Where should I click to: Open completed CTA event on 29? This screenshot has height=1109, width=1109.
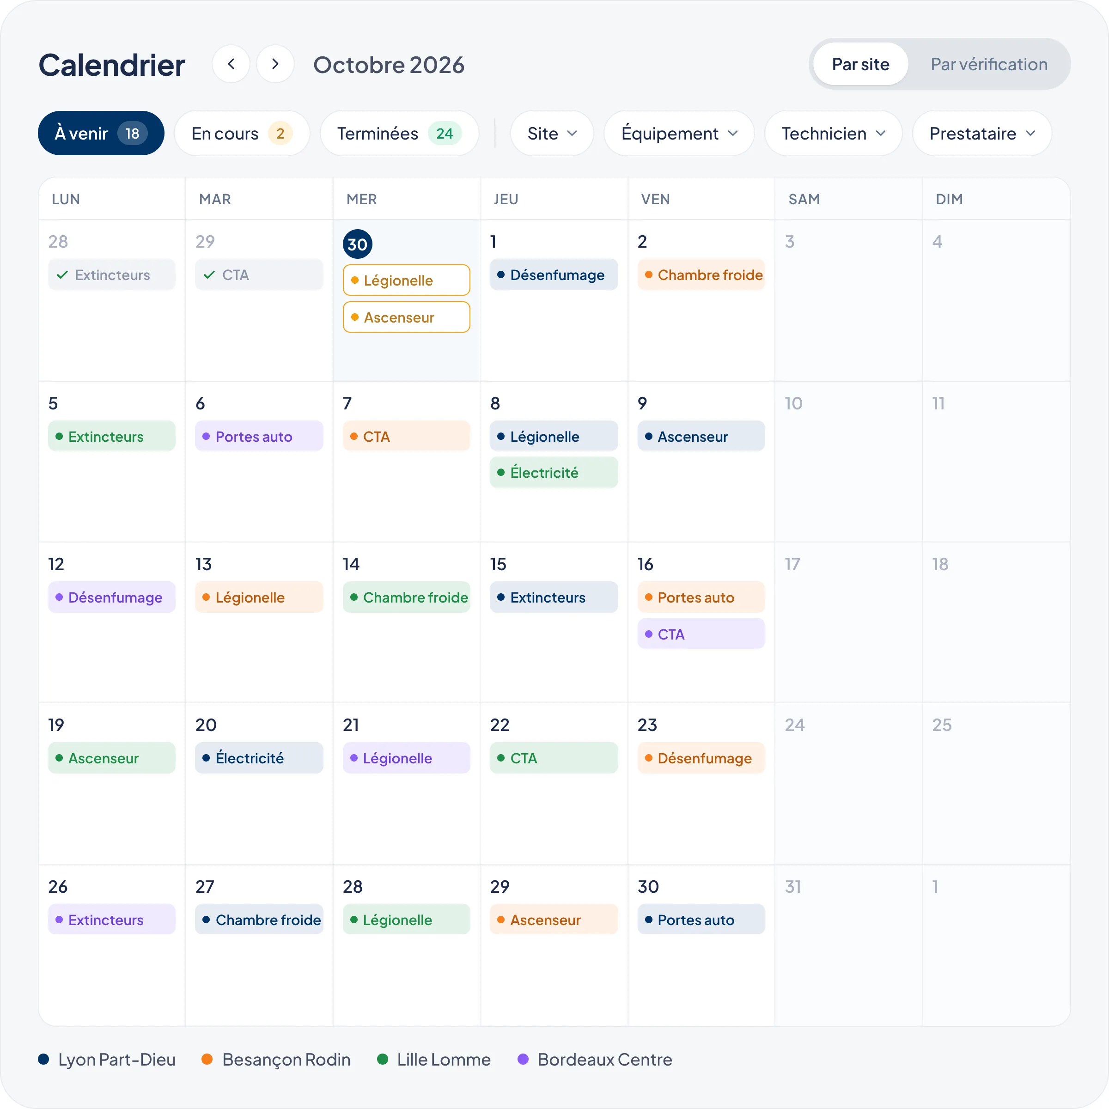pyautogui.click(x=259, y=275)
